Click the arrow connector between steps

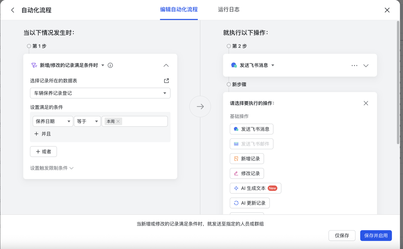[200, 106]
